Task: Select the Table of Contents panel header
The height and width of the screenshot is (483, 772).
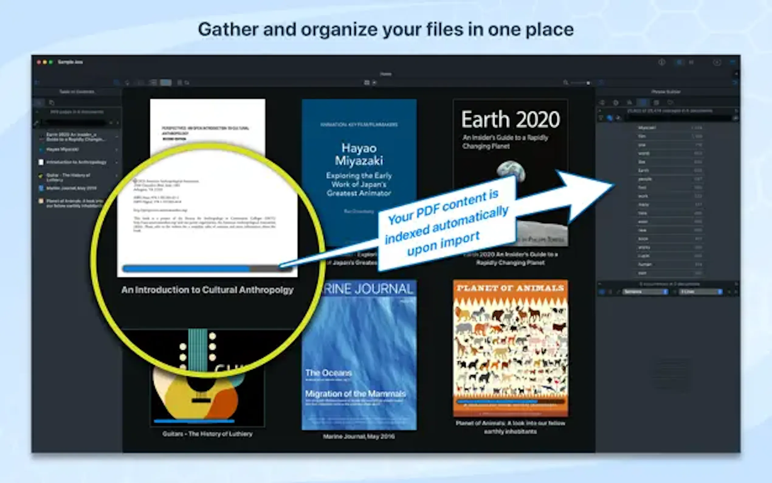Action: click(x=77, y=92)
